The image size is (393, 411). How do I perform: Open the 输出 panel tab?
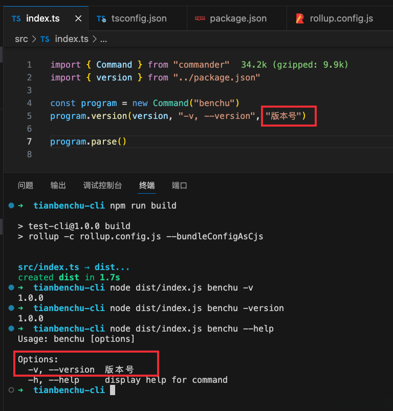pos(58,186)
